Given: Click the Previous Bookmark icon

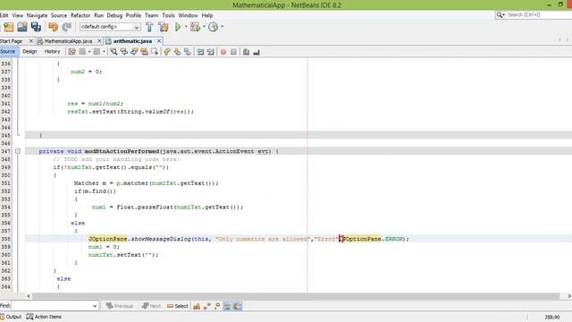Looking at the screenshot, I should (x=167, y=52).
